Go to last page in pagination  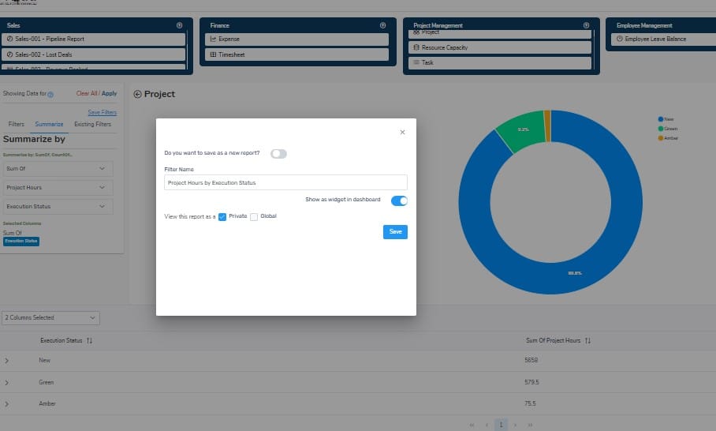click(530, 425)
